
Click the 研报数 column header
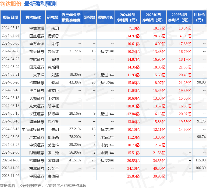click(89, 17)
